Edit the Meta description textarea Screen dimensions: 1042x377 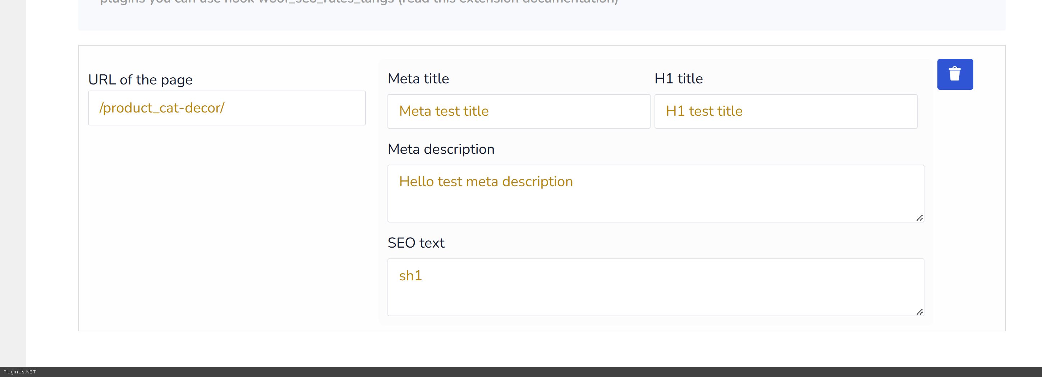click(655, 193)
